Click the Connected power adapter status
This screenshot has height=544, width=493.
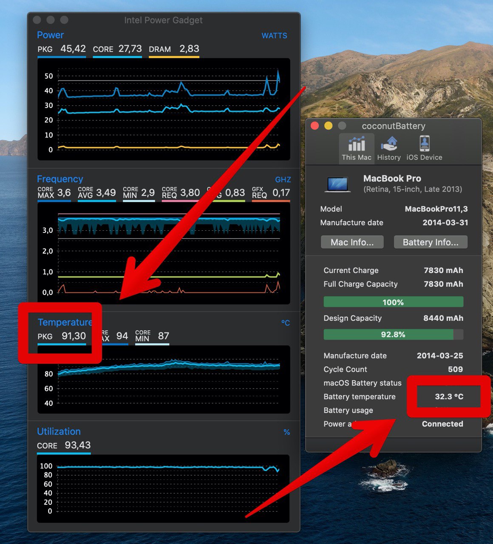click(442, 424)
